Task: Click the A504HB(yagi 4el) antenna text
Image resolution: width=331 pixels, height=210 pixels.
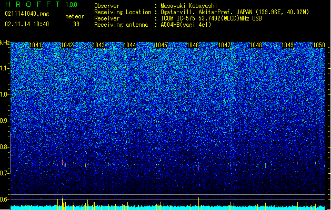Action: pos(186,25)
